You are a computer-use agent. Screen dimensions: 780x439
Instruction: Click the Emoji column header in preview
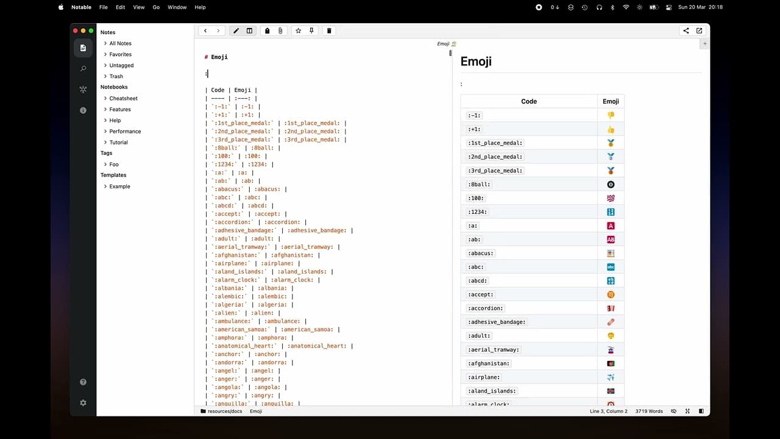point(611,101)
